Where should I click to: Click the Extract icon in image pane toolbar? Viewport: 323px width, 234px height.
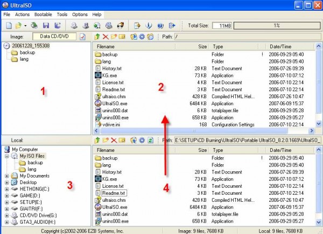(134, 37)
